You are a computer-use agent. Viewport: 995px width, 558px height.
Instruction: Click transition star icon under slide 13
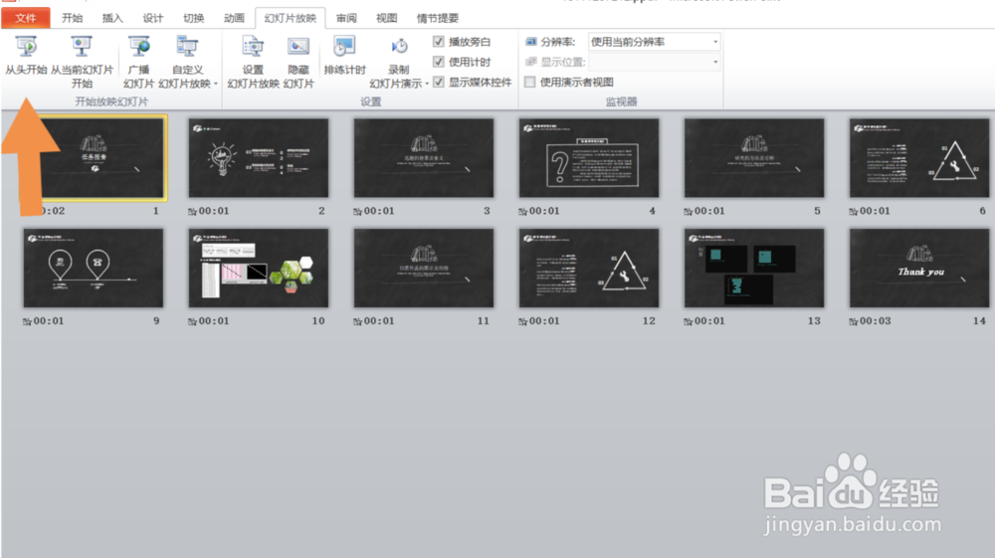688,322
